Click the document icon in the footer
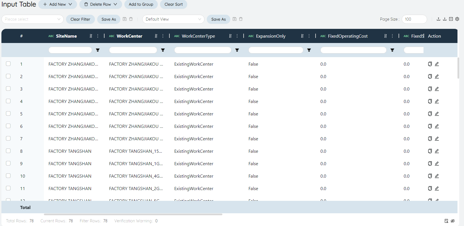The image size is (464, 226). tap(446, 221)
